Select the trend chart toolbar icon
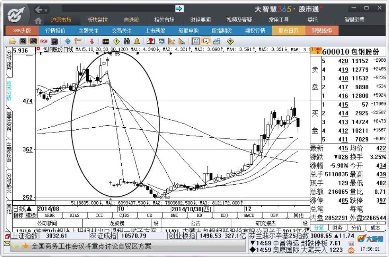Image resolution: width=389 pixels, height=257 pixels. tap(23, 41)
